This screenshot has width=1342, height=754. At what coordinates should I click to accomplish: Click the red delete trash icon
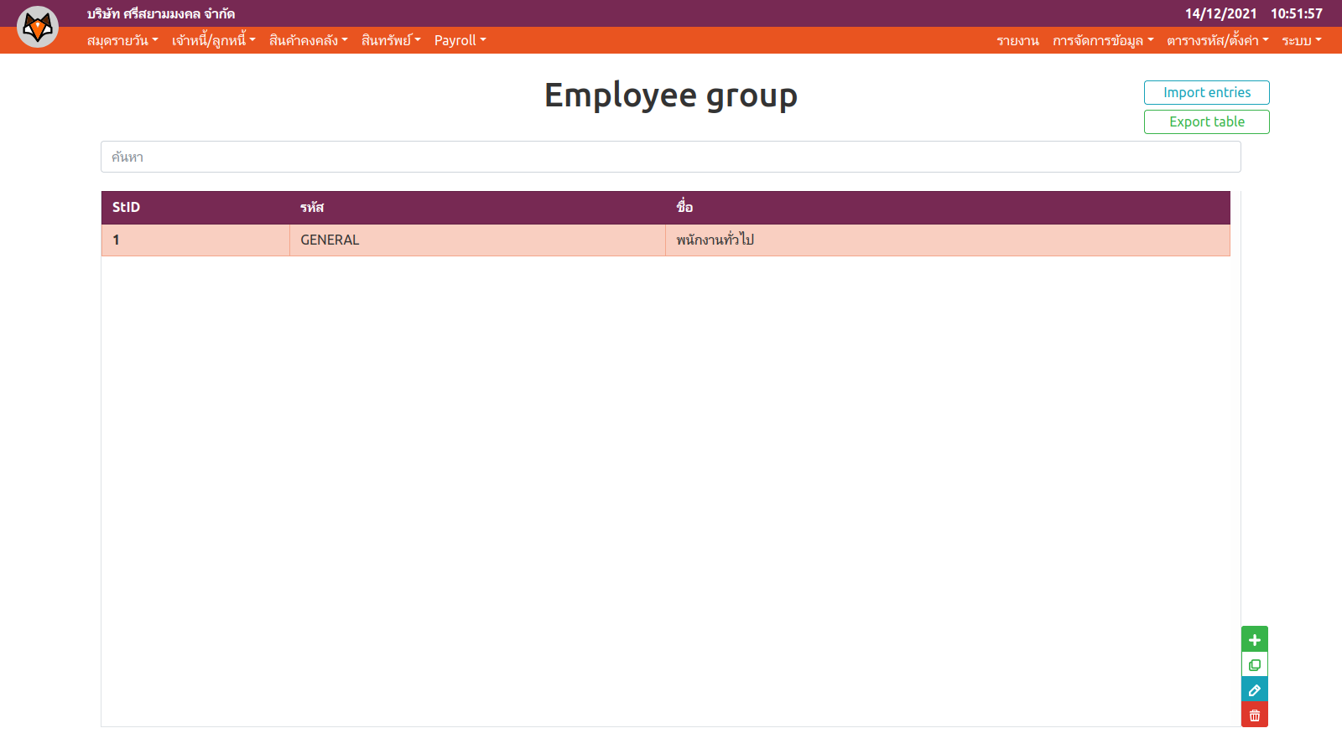click(1254, 715)
